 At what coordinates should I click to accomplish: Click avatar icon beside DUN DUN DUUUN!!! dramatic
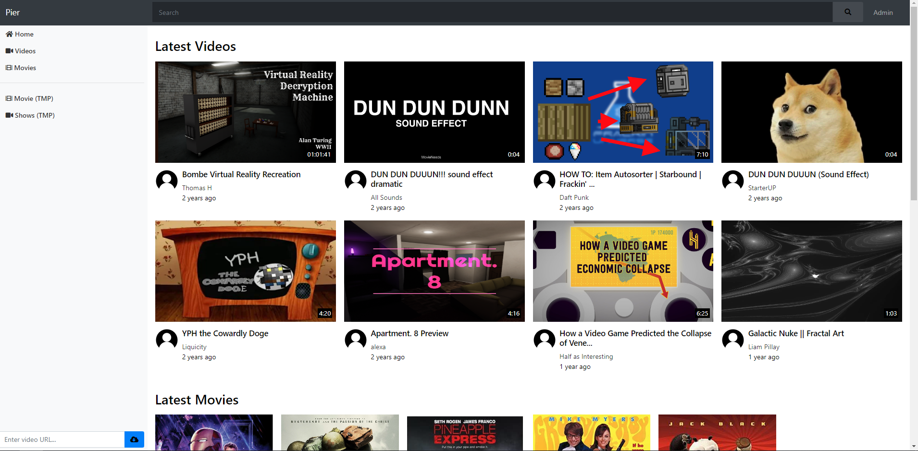tap(356, 181)
